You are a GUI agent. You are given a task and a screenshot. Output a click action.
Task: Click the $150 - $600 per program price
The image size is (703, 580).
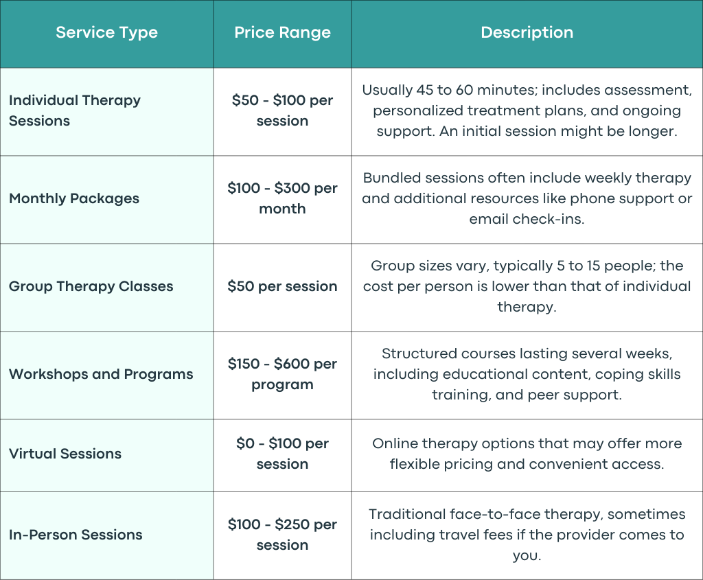coord(282,374)
